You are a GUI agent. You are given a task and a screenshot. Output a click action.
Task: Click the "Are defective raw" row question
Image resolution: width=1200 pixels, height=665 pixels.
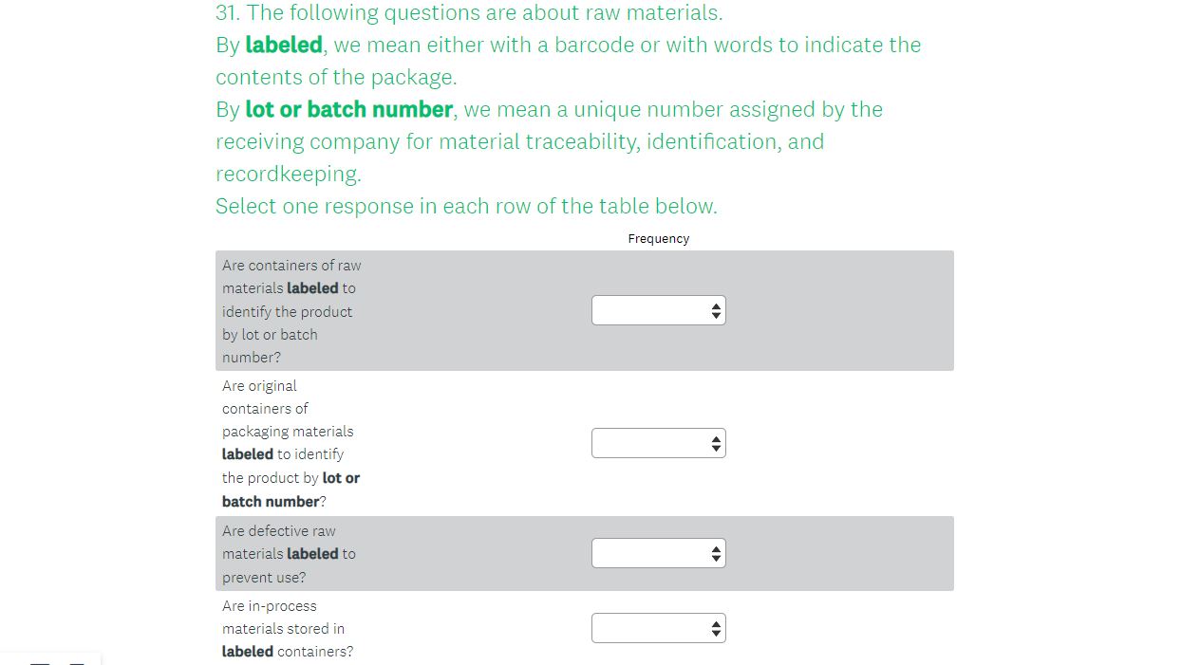click(279, 531)
